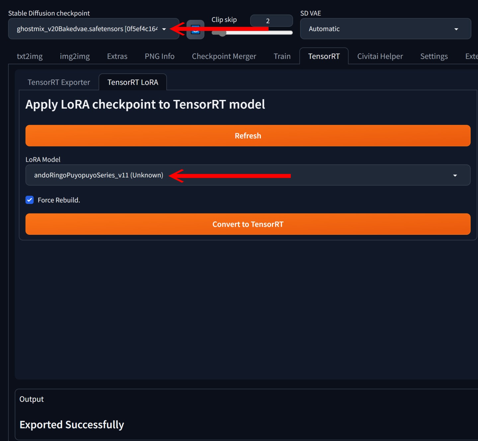The height and width of the screenshot is (441, 478).
Task: Open the Civitai Helper tab
Action: [379, 56]
